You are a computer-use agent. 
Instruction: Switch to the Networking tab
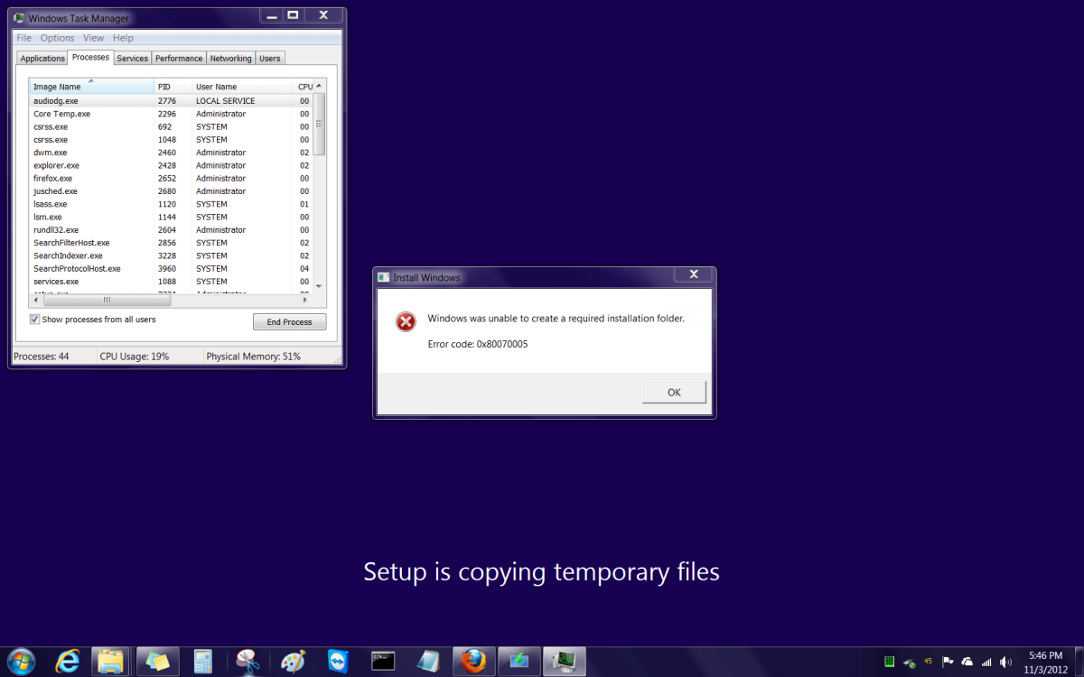(x=230, y=59)
